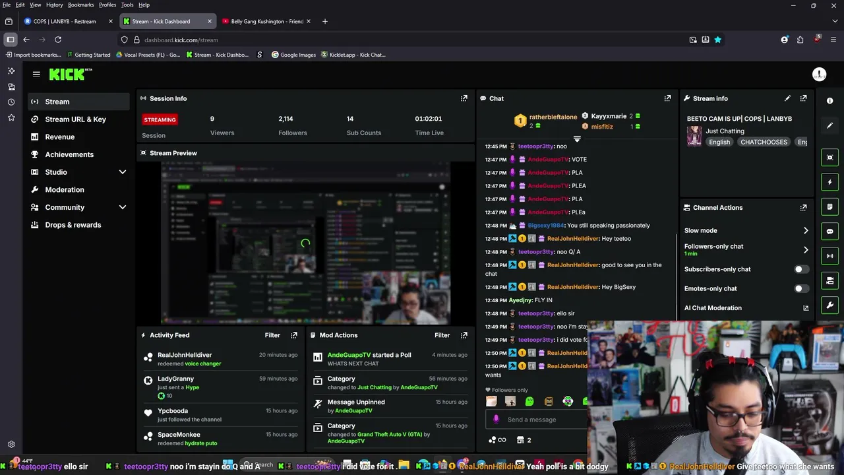Open Google Images bookmark
The image size is (844, 475).
point(294,55)
